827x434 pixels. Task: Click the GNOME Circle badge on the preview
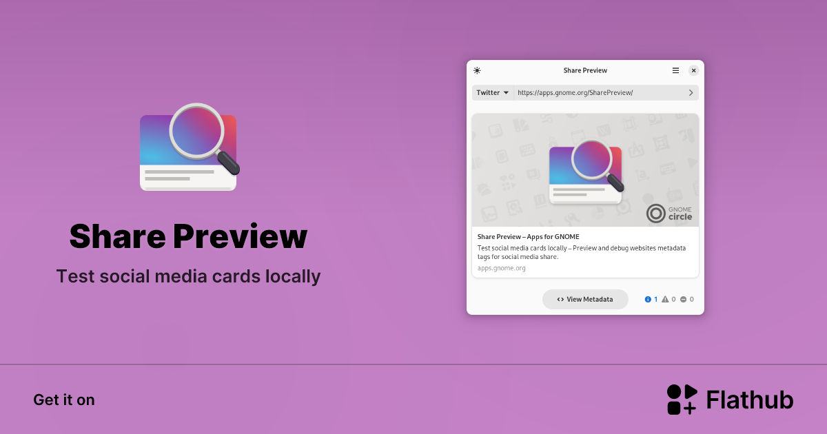(668, 213)
